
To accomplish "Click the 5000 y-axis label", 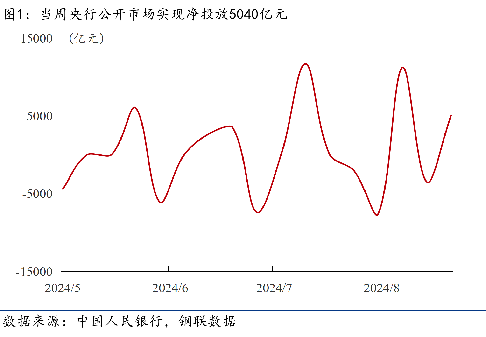I will [x=39, y=116].
